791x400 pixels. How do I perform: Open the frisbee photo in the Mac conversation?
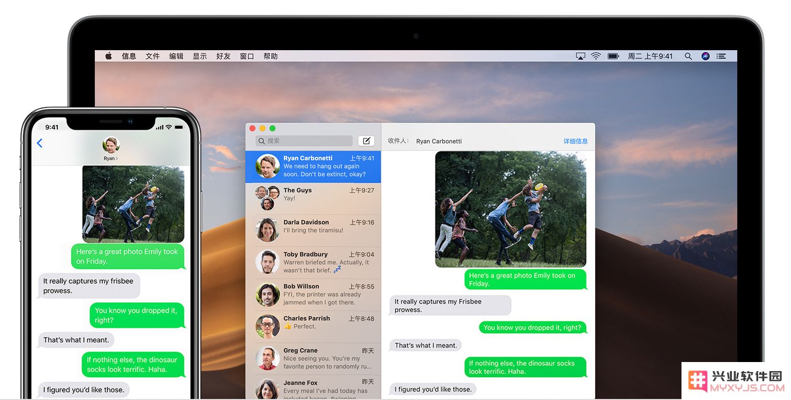[x=511, y=209]
